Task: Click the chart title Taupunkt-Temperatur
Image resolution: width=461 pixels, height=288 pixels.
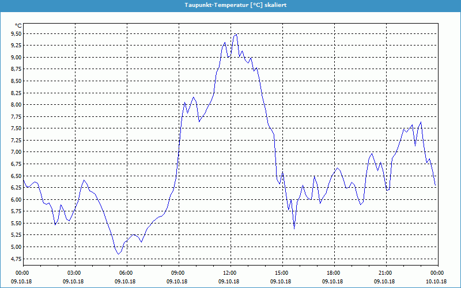Action: click(231, 4)
